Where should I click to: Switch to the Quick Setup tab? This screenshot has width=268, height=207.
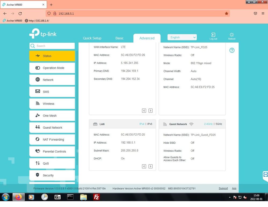[92, 38]
